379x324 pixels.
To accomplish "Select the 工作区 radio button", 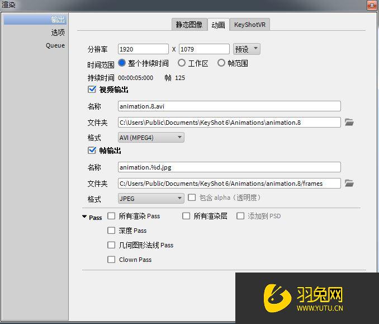I will click(182, 63).
